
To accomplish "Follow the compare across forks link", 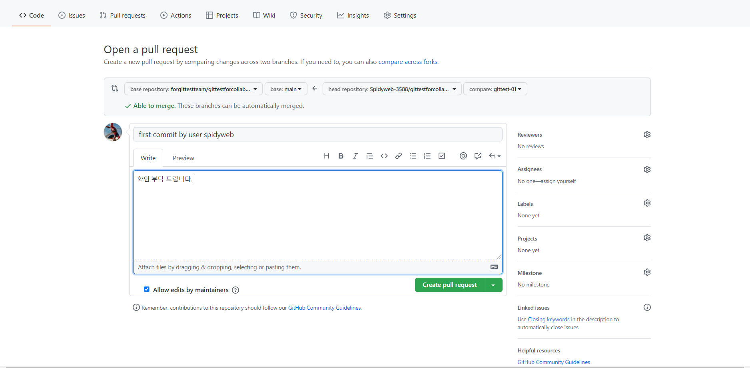I will point(408,62).
